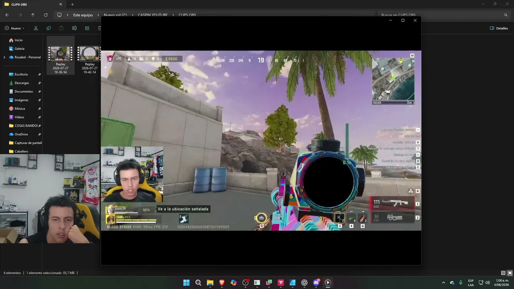
Task: Cut the selected file in Explorer
Action: pos(36,28)
